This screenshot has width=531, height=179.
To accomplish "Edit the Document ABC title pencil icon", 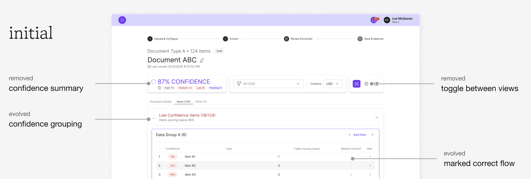I will (202, 60).
